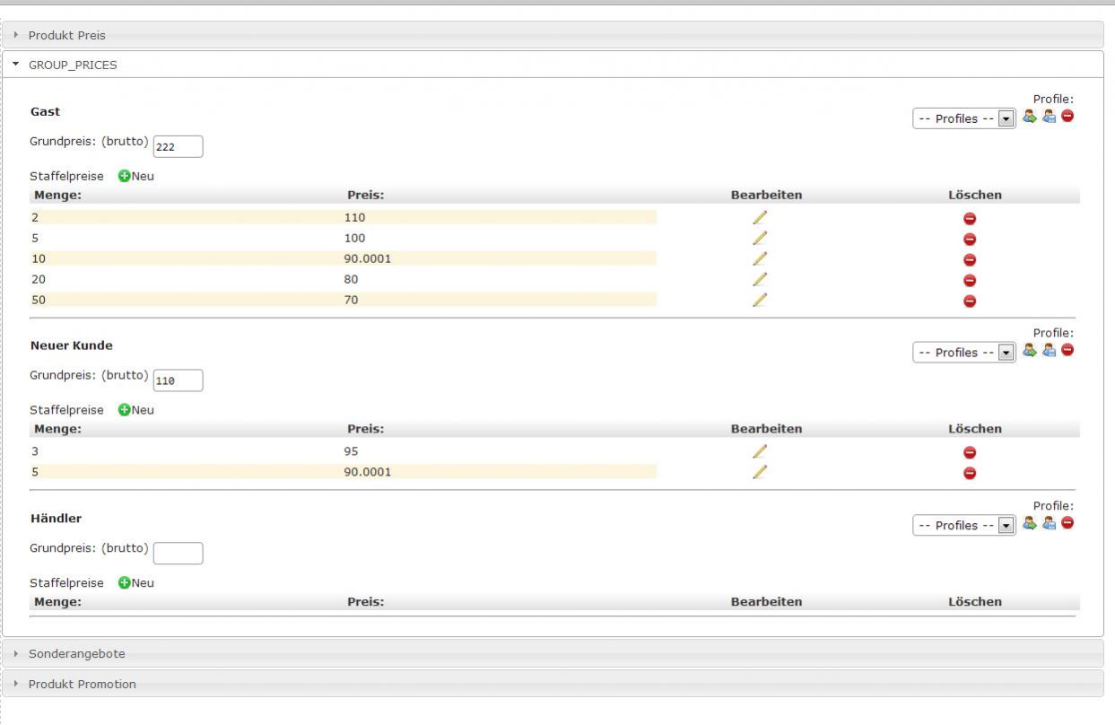Click the save profile icon for Neuer Kunde
The image size is (1115, 725).
click(1049, 351)
